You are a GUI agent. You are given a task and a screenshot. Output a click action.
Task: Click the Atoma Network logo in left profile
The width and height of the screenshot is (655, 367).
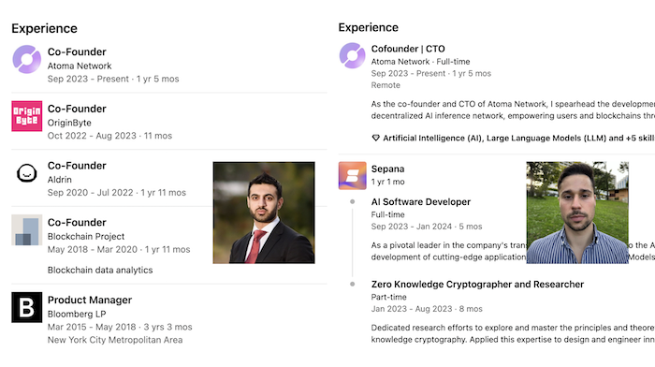click(27, 59)
